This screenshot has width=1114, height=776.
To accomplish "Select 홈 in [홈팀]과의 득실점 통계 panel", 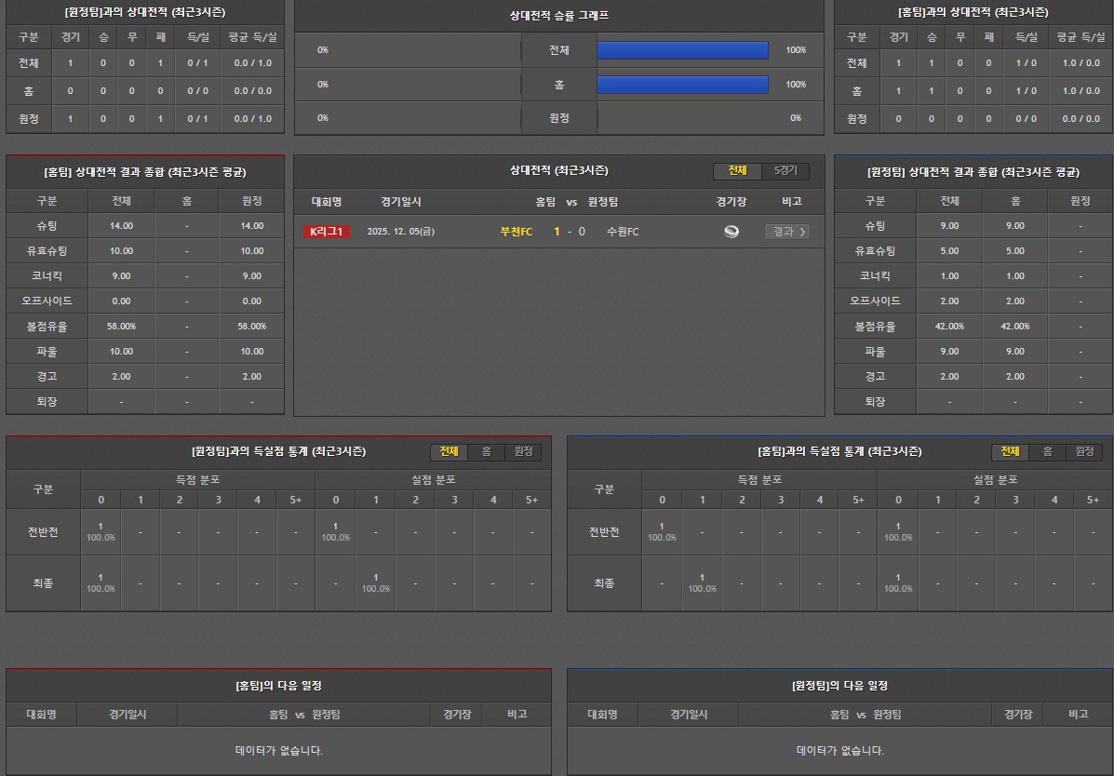I will coord(1047,451).
